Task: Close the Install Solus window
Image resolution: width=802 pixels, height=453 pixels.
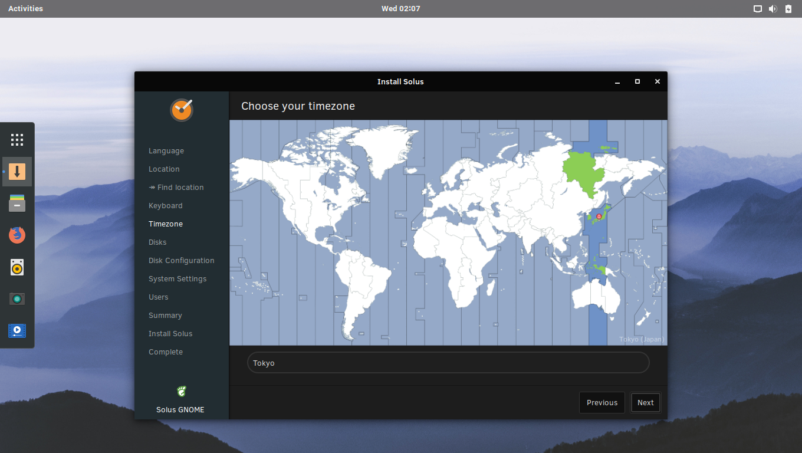Action: (x=658, y=81)
